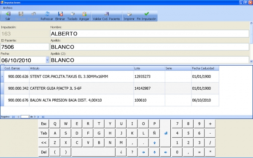Tap the numpad plus key
253x158 pixels.
coord(210,124)
